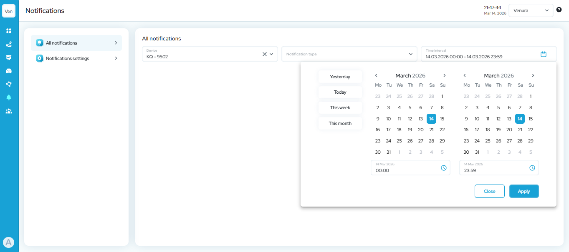Open the Venura account dropdown
The height and width of the screenshot is (252, 569).
pyautogui.click(x=531, y=10)
